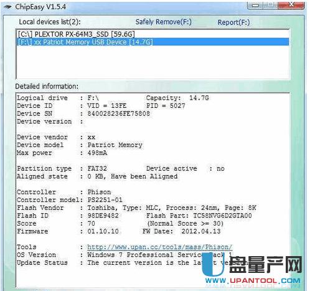Click the FAT32 partition type value
The image size is (310, 291).
97,168
